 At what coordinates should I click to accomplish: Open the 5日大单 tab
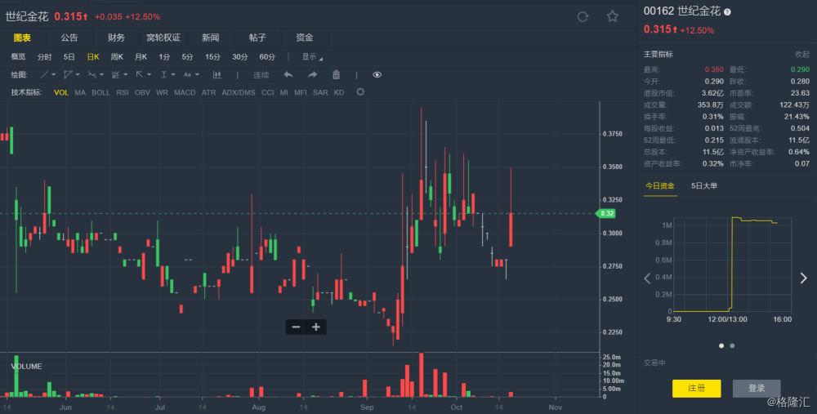click(x=704, y=186)
